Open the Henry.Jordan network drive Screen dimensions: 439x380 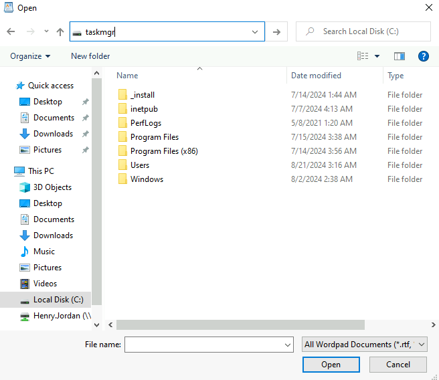pos(56,316)
